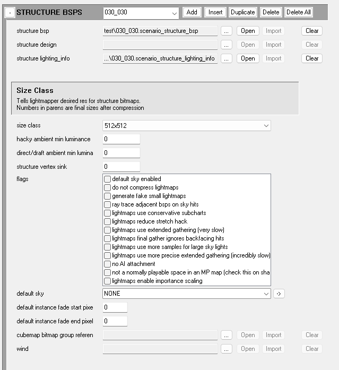The height and width of the screenshot is (370, 339).
Task: Toggle the no AI attachment flag
Action: 108,264
